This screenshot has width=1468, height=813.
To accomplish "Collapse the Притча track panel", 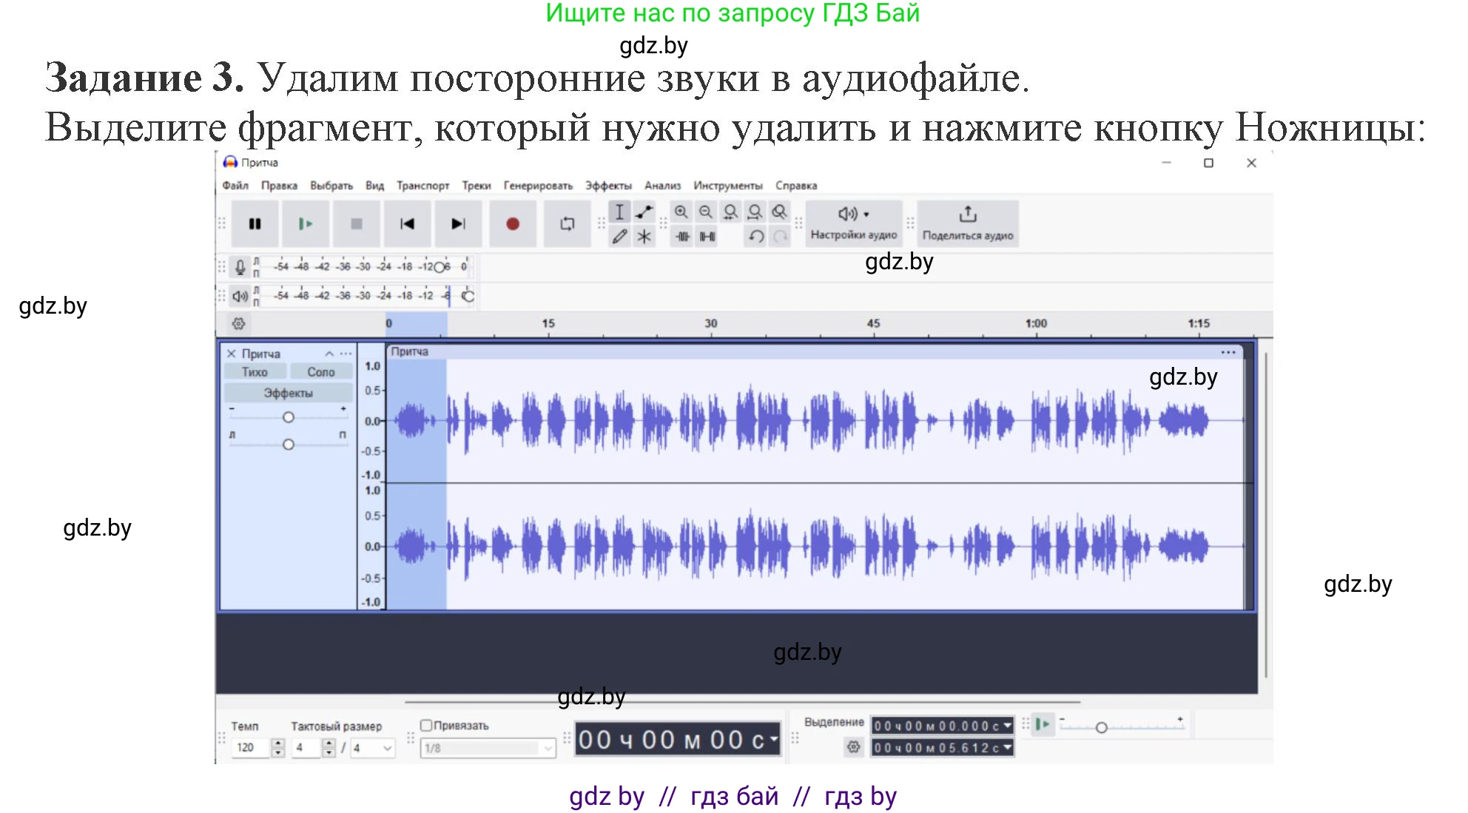I will 329,354.
